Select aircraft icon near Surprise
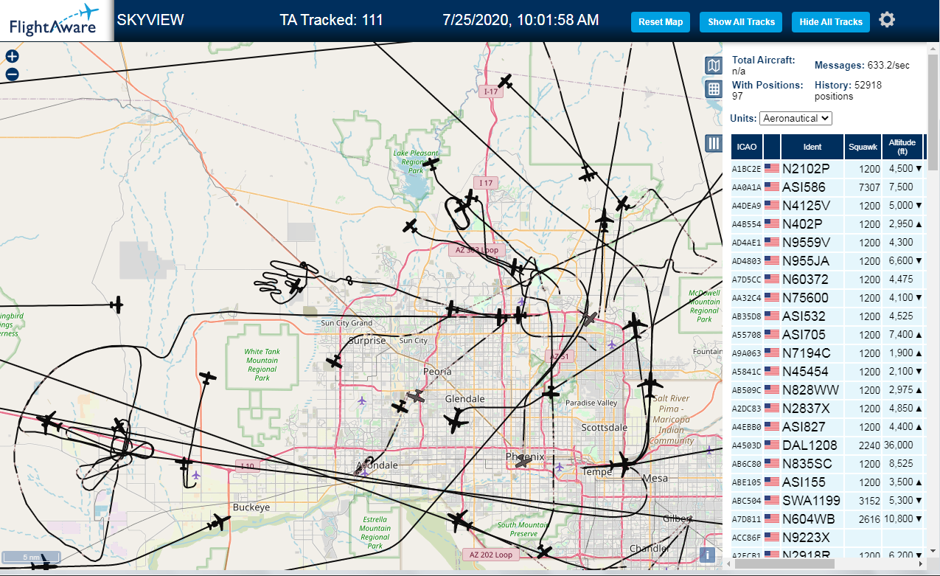Viewport: 940px width, 576px height. point(335,361)
